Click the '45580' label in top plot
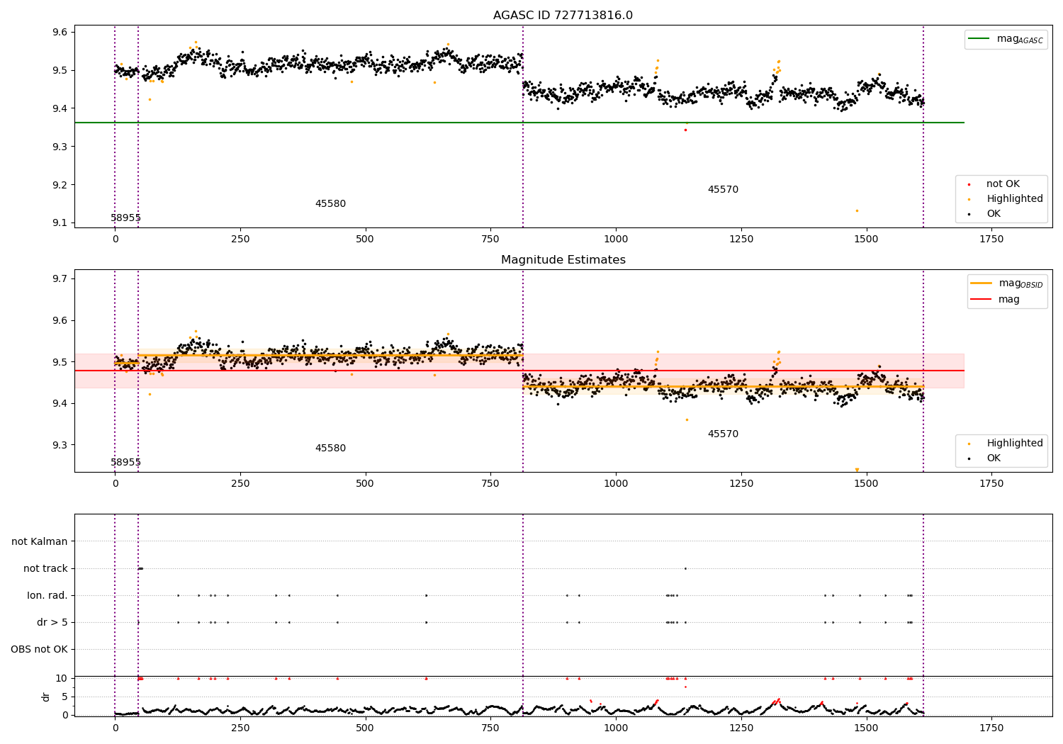The image size is (1063, 744). click(330, 204)
